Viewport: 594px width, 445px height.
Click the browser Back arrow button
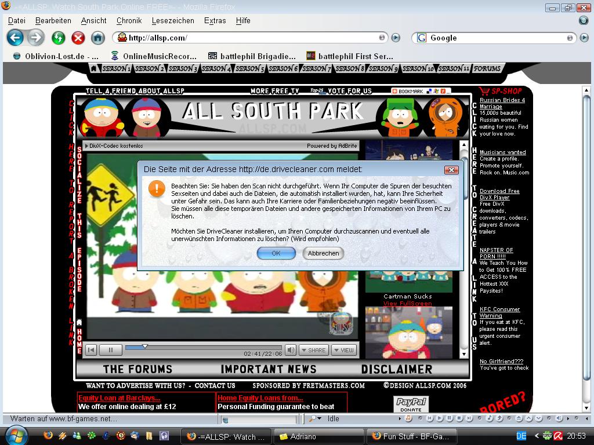[15, 38]
